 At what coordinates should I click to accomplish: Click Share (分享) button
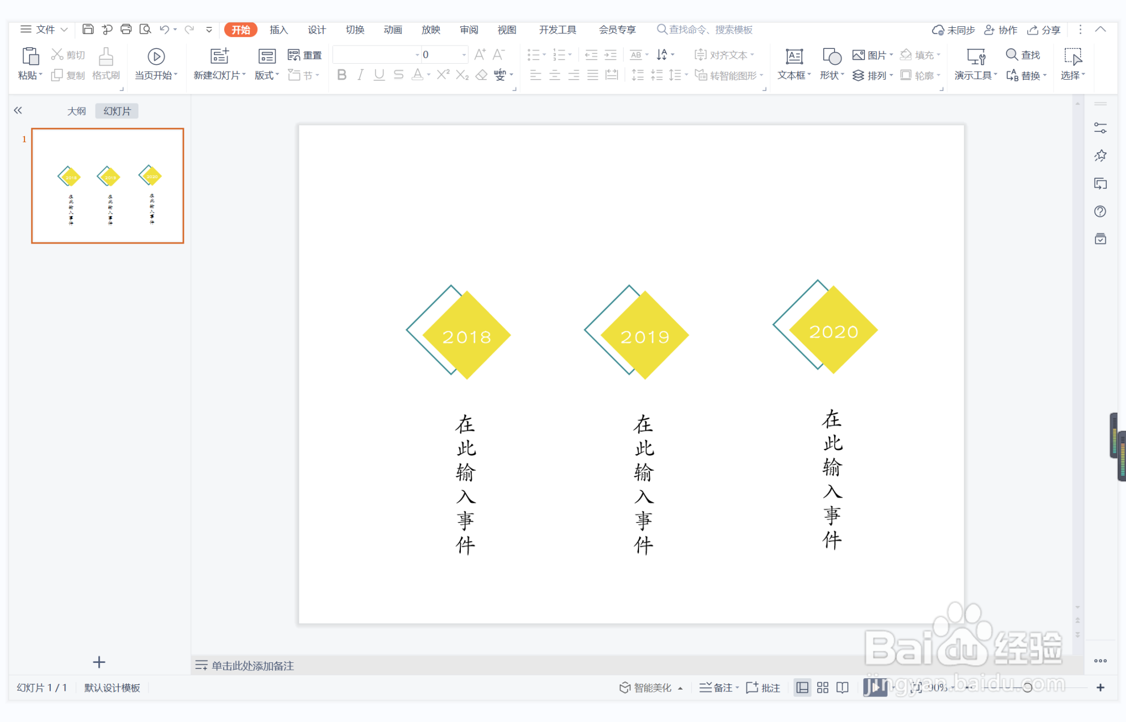[1043, 30]
